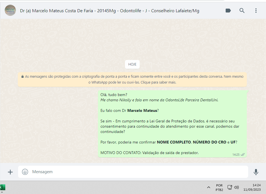Click the contact name header Dr (a) Marcelo Mateus
266x194 pixels.
(110, 11)
